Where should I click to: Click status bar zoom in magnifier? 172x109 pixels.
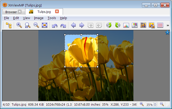point(142,104)
